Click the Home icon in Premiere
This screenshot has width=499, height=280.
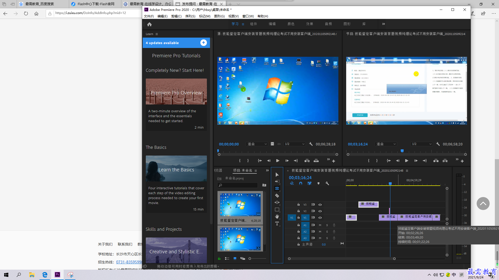click(149, 24)
